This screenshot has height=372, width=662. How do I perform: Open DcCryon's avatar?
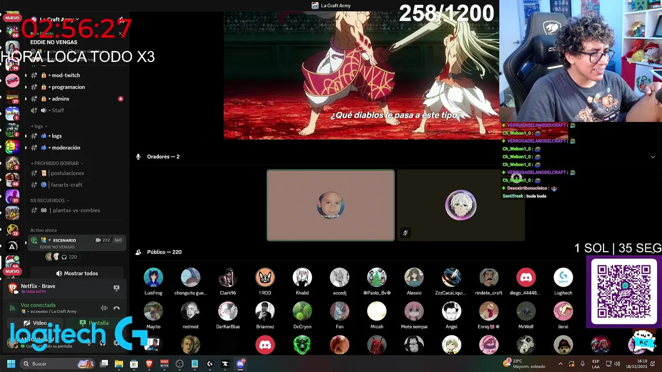click(x=302, y=312)
